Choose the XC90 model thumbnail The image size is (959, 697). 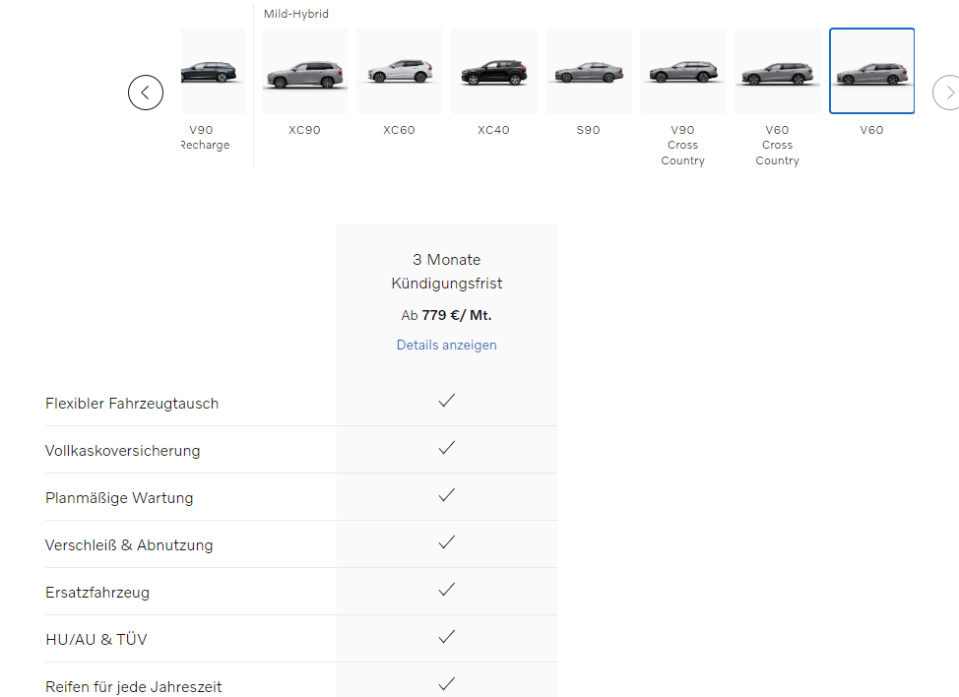tap(305, 71)
